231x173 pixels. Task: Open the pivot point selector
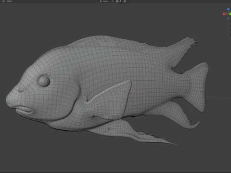point(113,1)
